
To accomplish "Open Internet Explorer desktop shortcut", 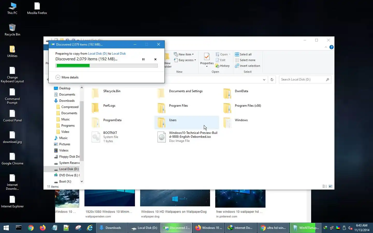I will pyautogui.click(x=12, y=202).
